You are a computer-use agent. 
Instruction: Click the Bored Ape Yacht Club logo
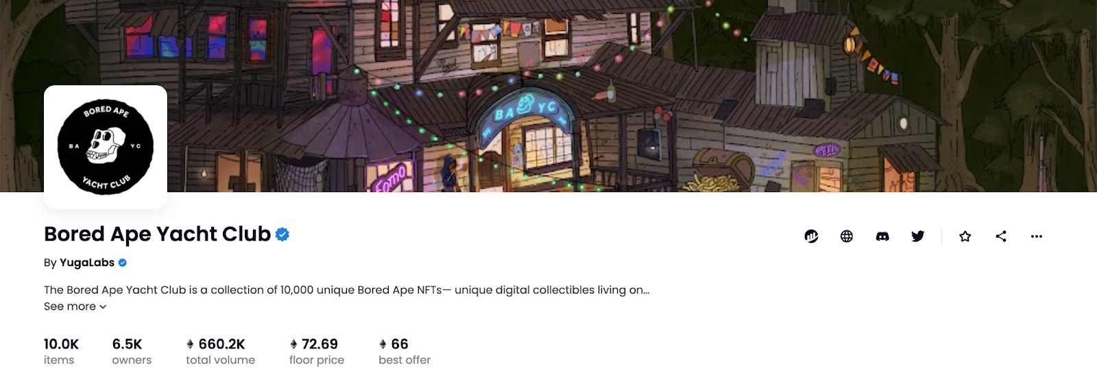tap(106, 147)
